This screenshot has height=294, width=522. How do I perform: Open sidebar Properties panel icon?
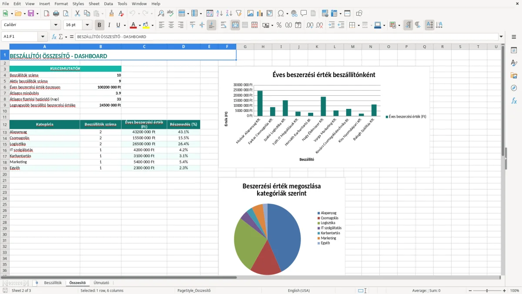tap(514, 51)
